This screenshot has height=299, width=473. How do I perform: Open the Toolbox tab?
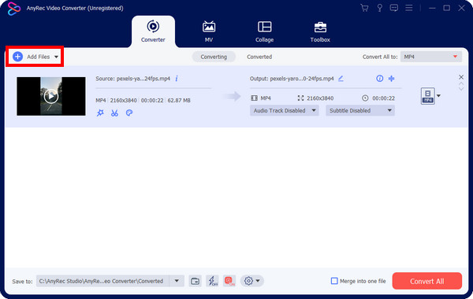320,31
